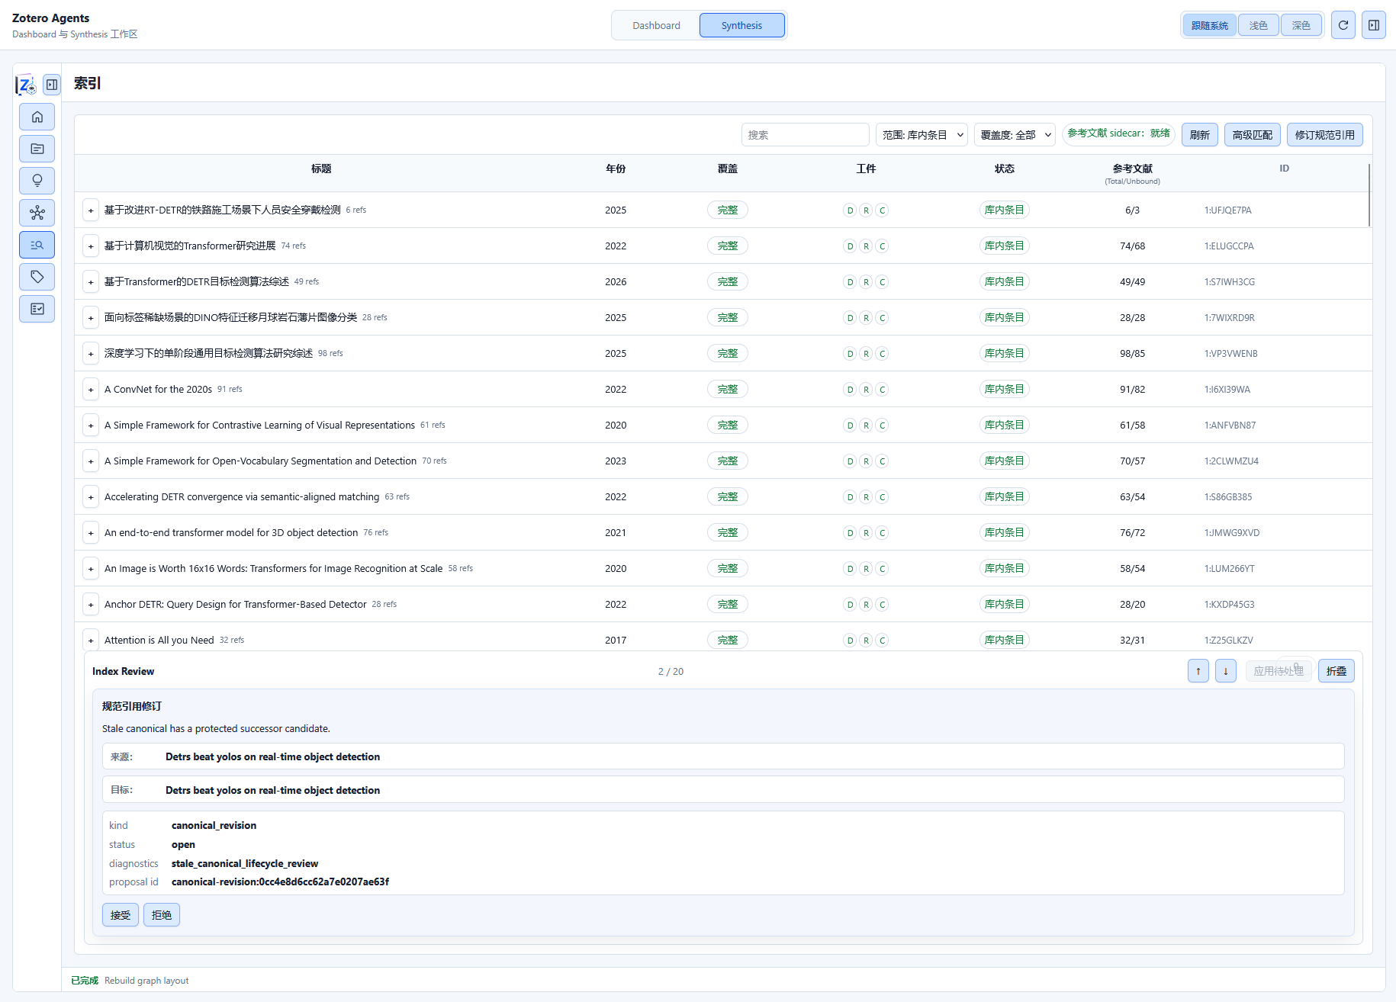Click the 刷新 button

pos(1199,135)
